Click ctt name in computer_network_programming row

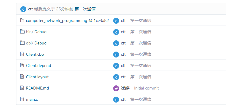(123, 20)
